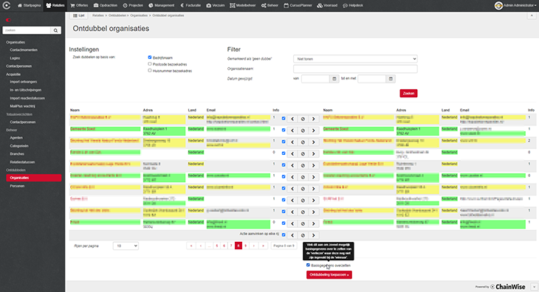This screenshot has width=539, height=292.
Task: Open Projecten from the top bar
Action: [x=133, y=5]
